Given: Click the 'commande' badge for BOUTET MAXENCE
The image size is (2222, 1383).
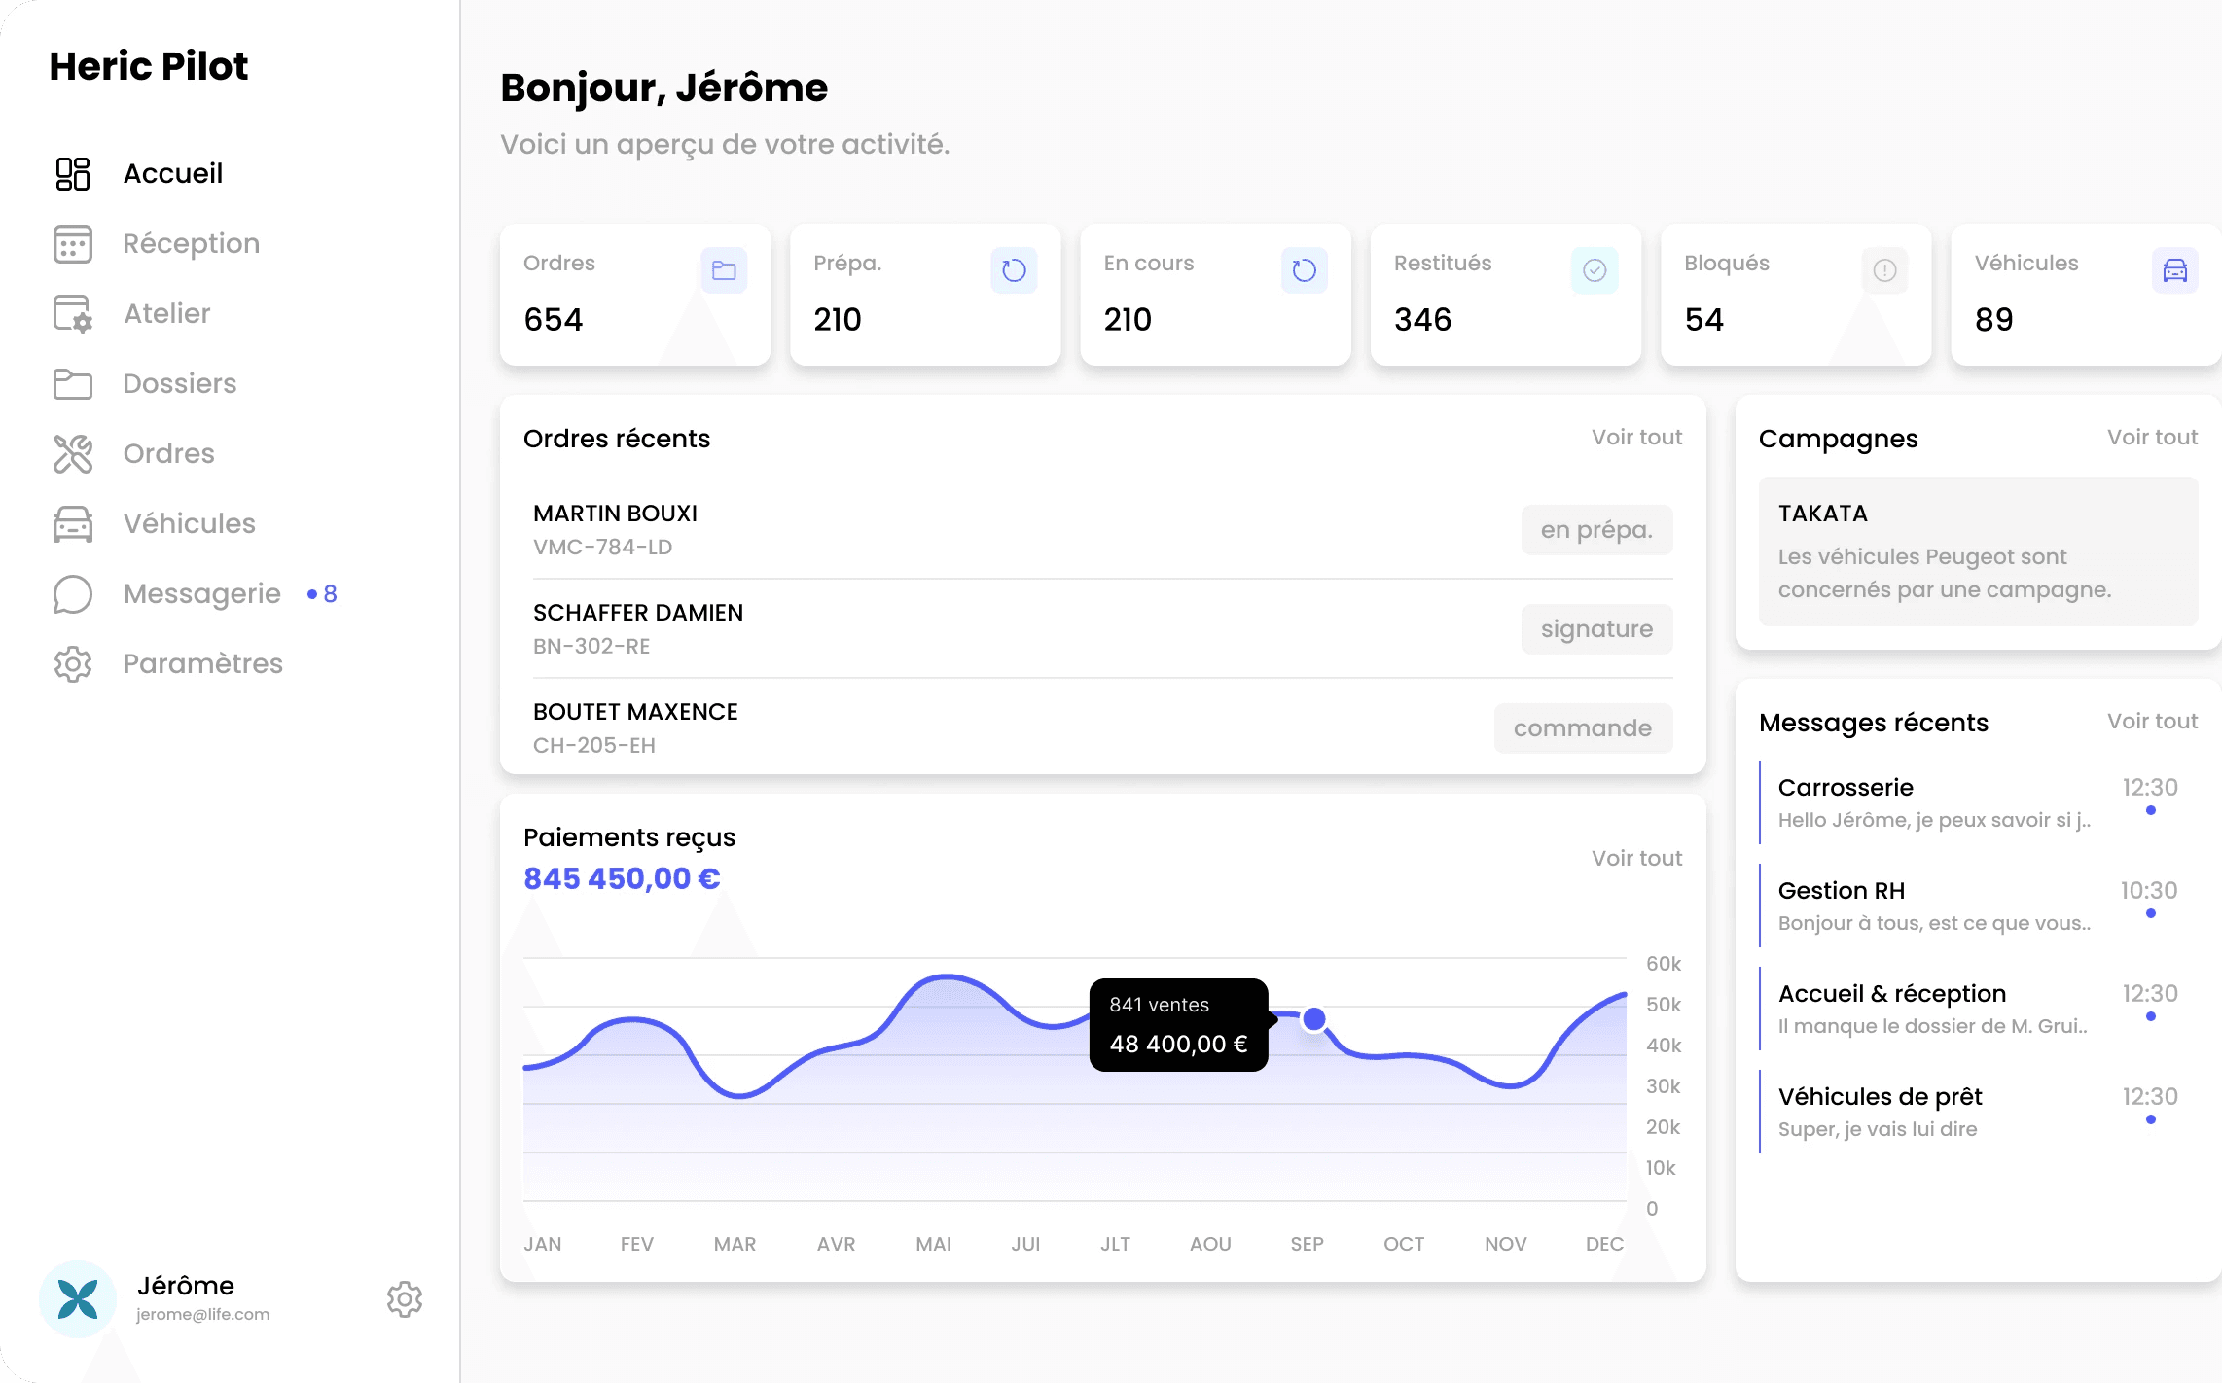Looking at the screenshot, I should pyautogui.click(x=1583, y=727).
